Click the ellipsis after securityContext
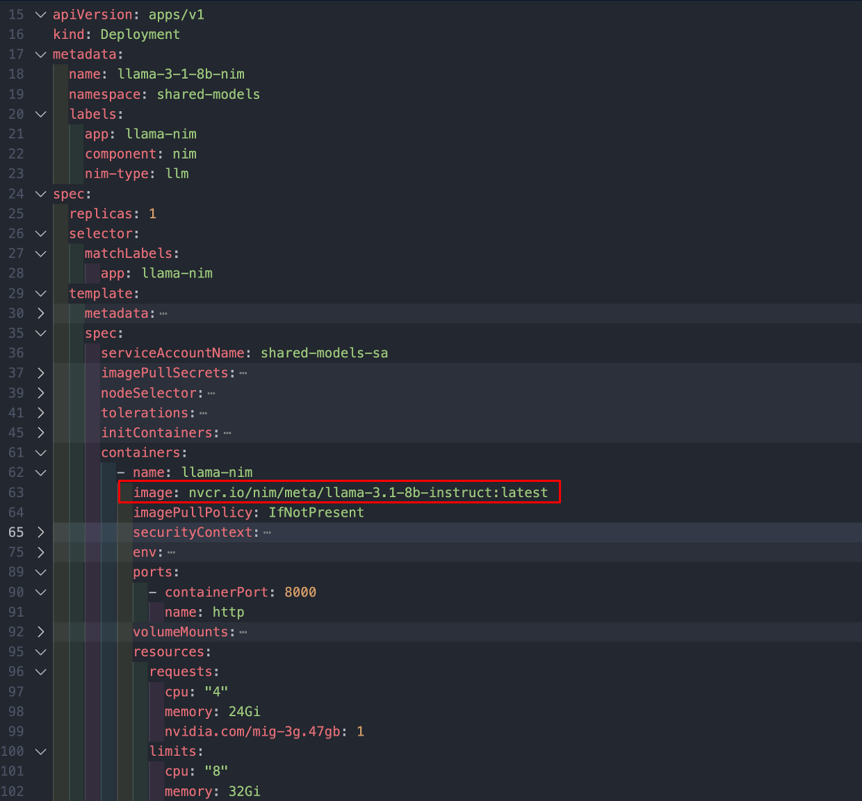 coord(268,533)
